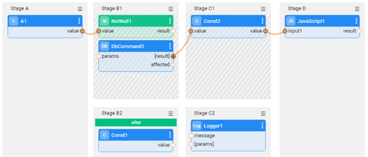368x157 pixels.
Task: Click the DbCommand1 affected output port
Action: [173, 65]
